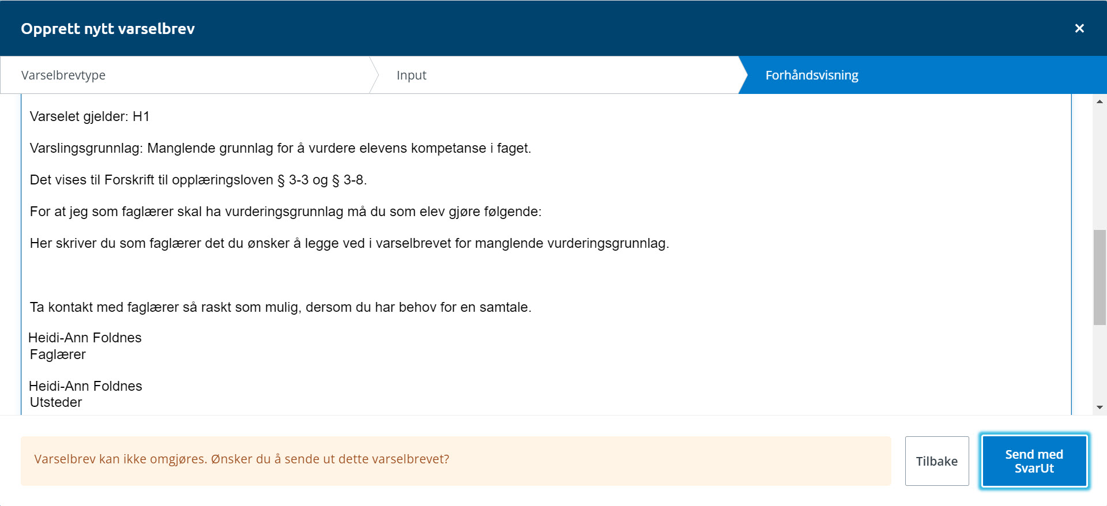Go to the Varselbrevtype step
The height and width of the screenshot is (506, 1107).
pyautogui.click(x=184, y=75)
